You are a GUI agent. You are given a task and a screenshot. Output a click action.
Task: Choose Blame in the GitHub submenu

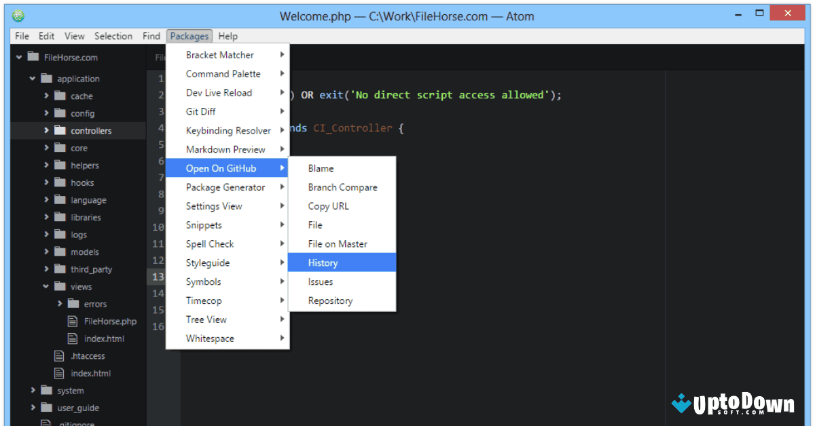320,168
